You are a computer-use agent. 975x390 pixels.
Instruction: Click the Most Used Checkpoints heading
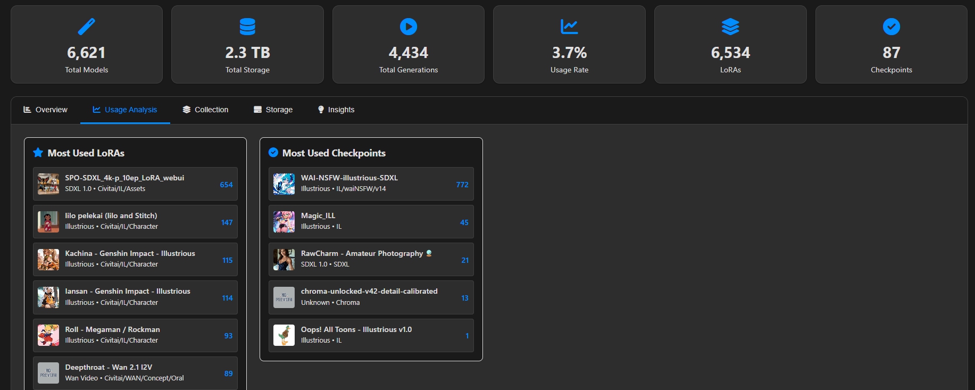(x=334, y=153)
